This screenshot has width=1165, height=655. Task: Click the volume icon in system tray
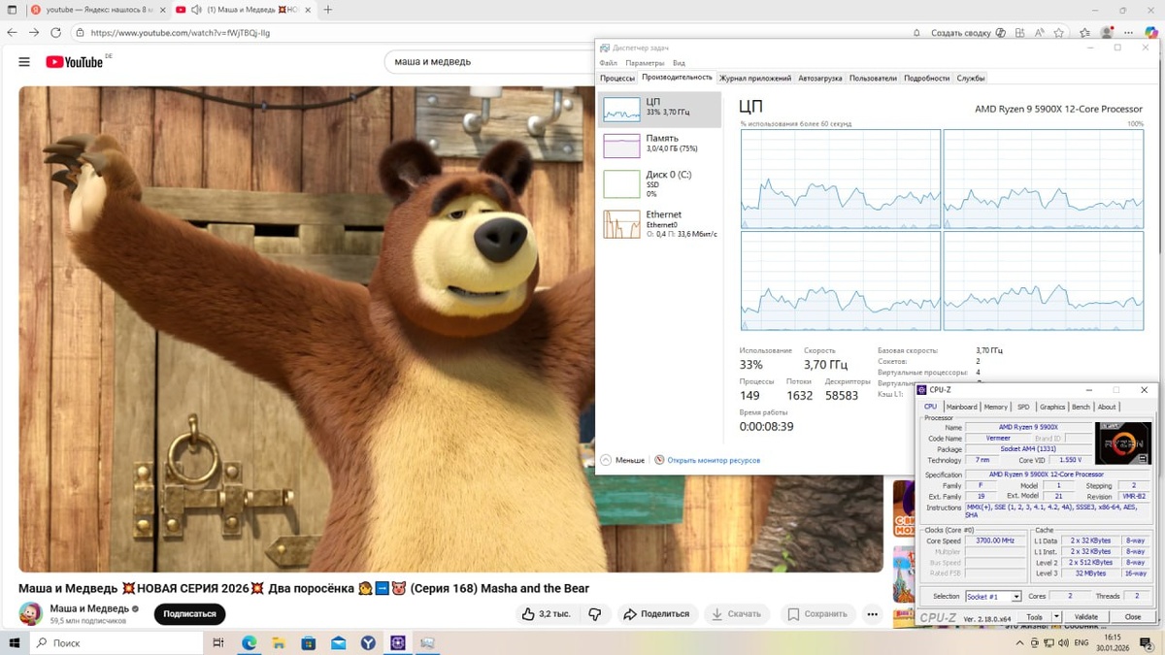[1064, 643]
